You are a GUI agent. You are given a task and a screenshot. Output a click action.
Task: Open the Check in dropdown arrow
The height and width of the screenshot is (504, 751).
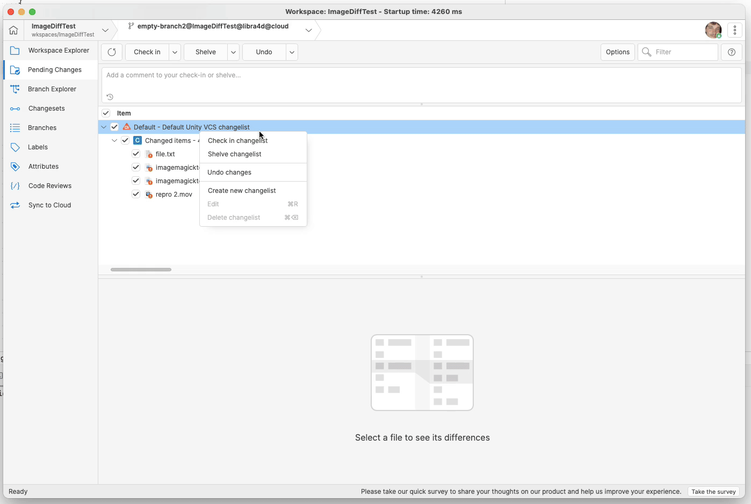click(x=175, y=52)
